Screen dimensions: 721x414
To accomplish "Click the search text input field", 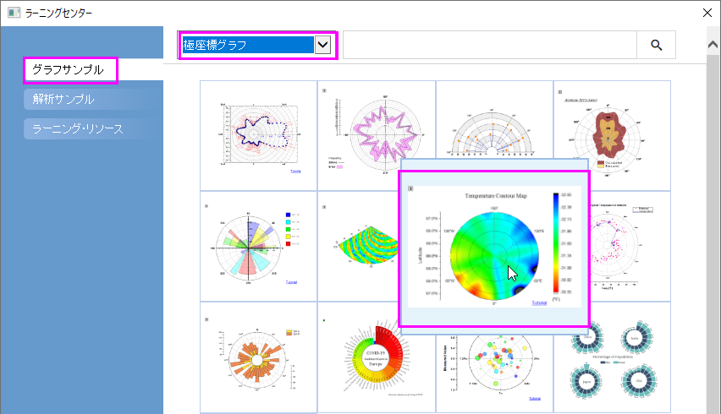I will 490,45.
